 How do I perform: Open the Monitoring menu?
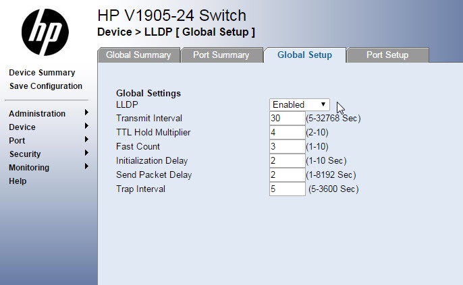(29, 167)
